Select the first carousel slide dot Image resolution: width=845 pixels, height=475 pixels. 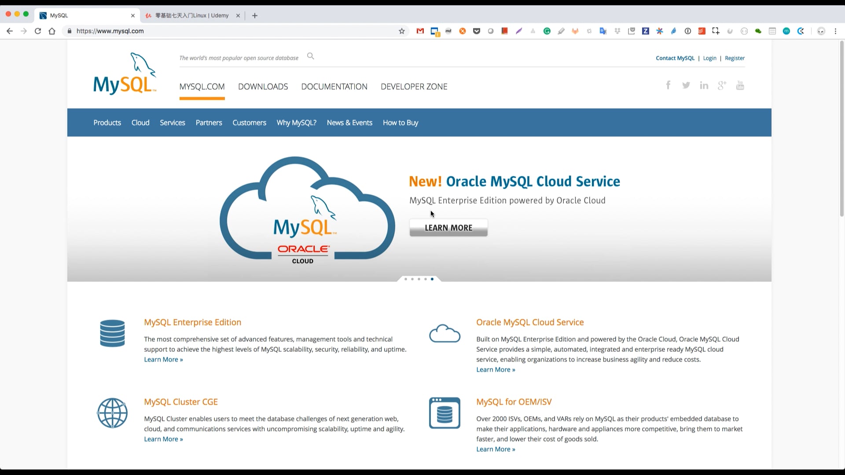[405, 279]
